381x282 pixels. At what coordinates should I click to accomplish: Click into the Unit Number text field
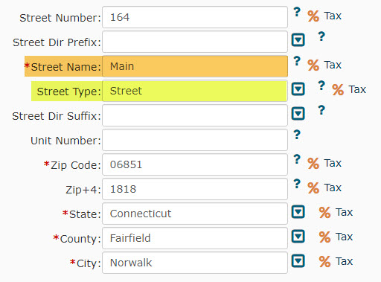coord(195,140)
